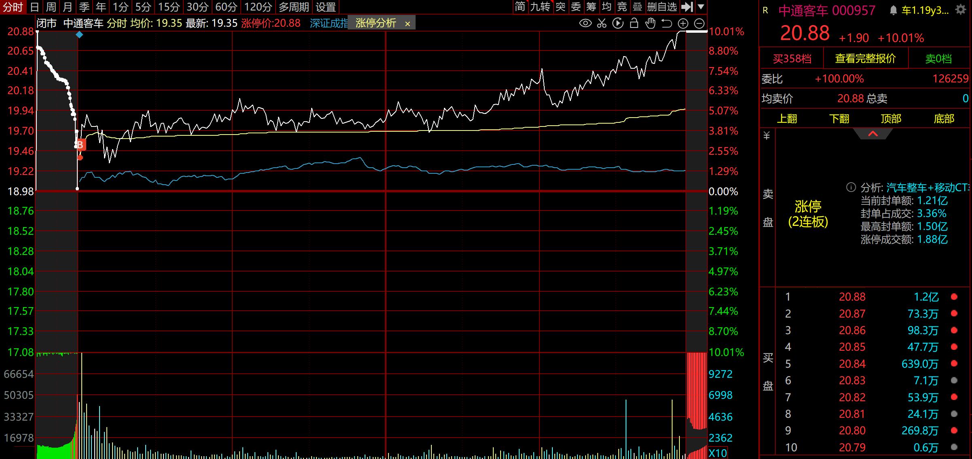Zoom in with the plus circle icon
The width and height of the screenshot is (972, 459).
683,23
